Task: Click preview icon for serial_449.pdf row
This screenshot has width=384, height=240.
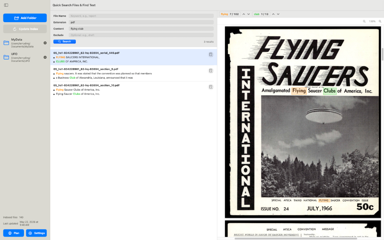Action: 211,55
